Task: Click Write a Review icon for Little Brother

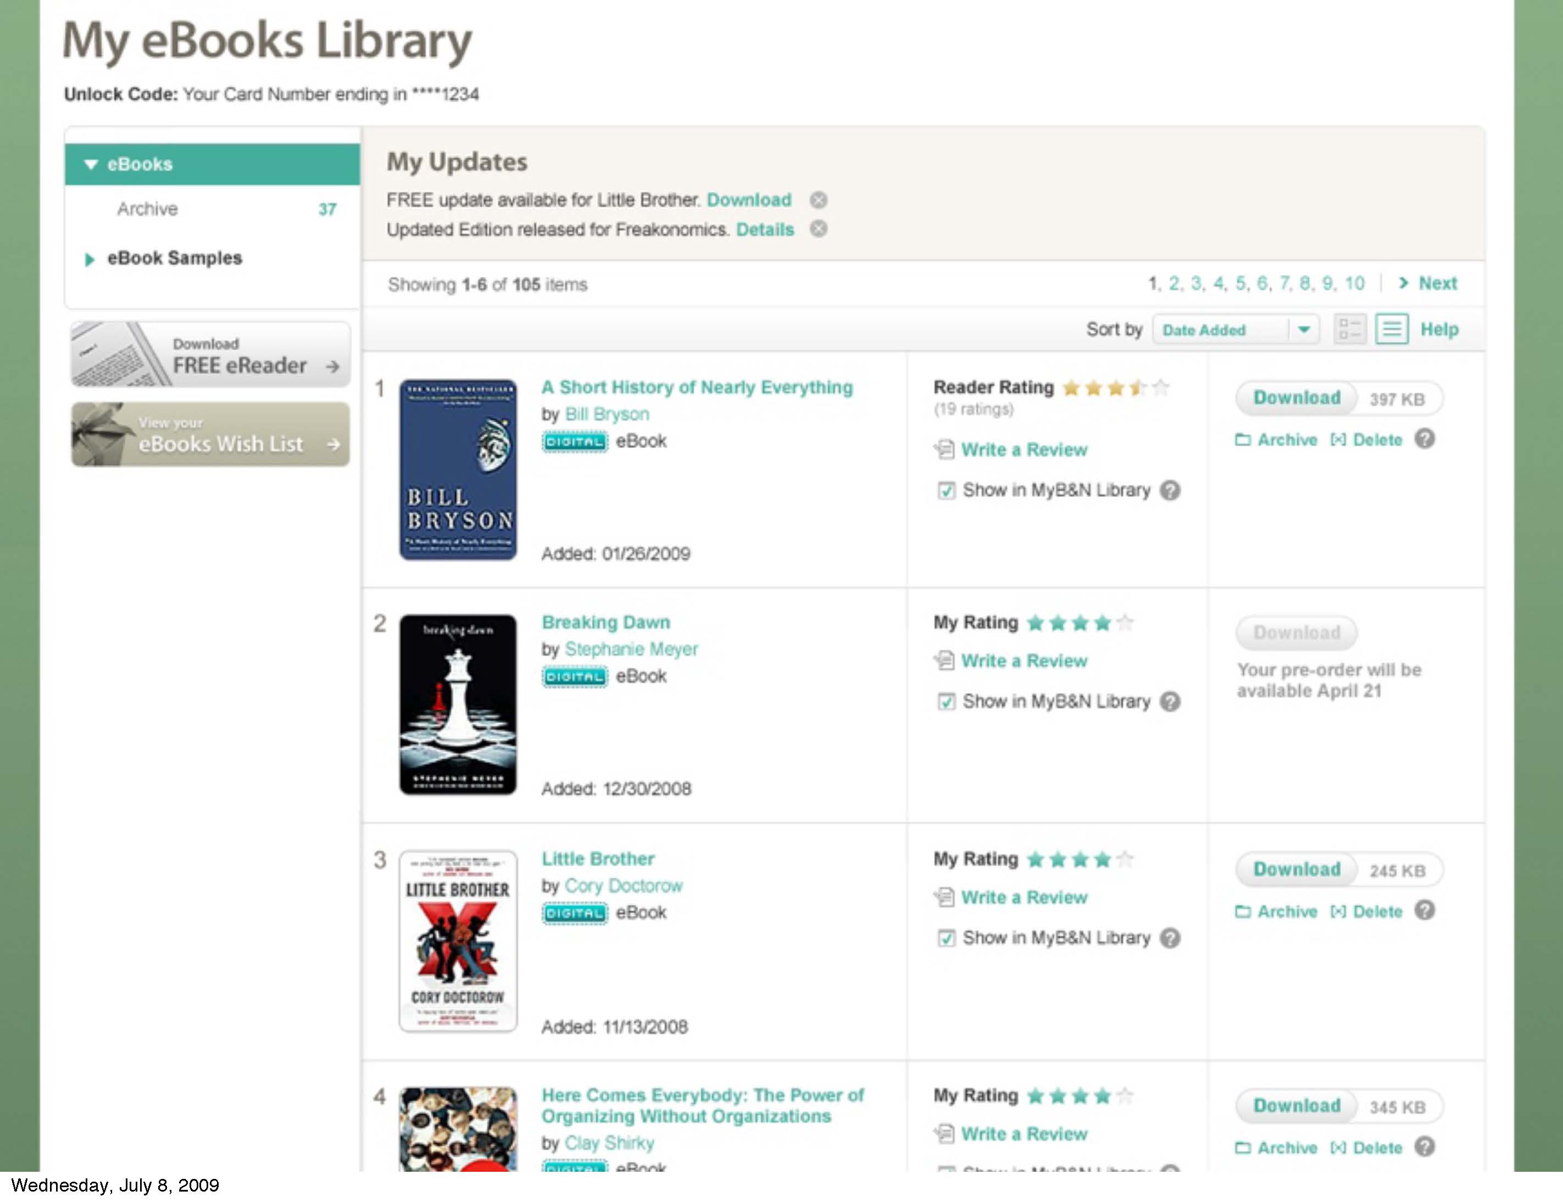Action: [x=944, y=897]
